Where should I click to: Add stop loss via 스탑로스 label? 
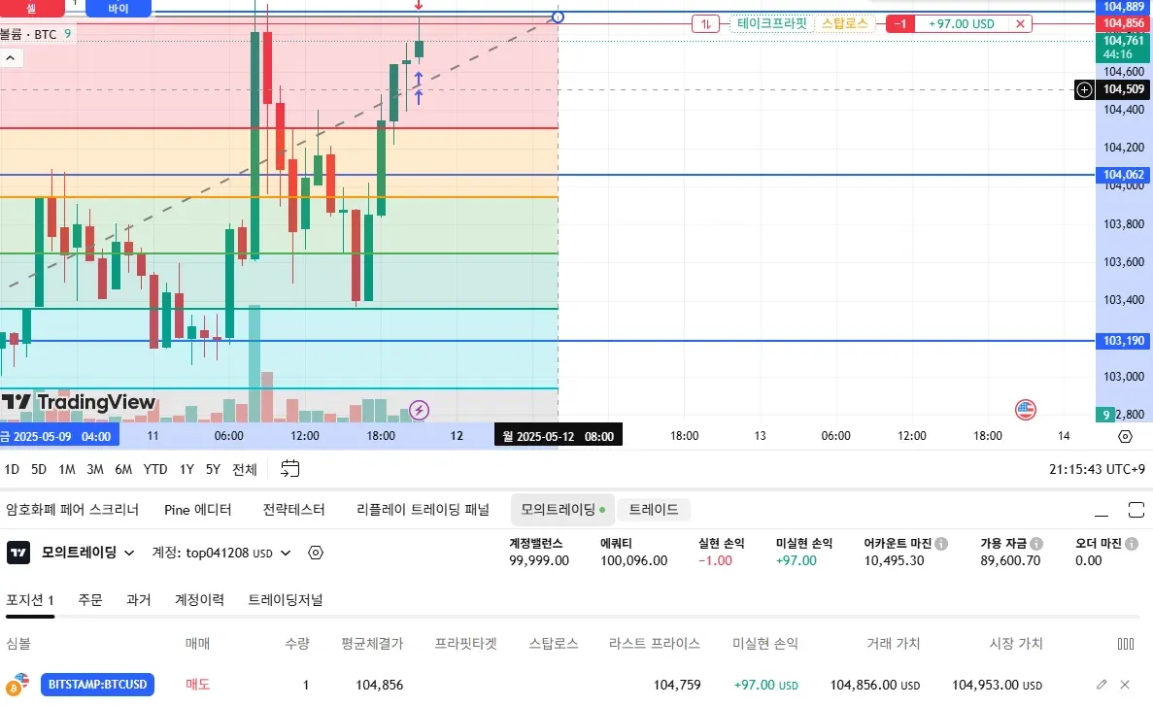pyautogui.click(x=845, y=23)
